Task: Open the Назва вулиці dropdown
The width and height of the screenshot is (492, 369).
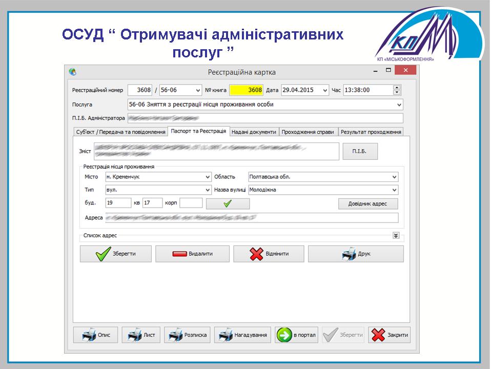Action: pos(394,190)
